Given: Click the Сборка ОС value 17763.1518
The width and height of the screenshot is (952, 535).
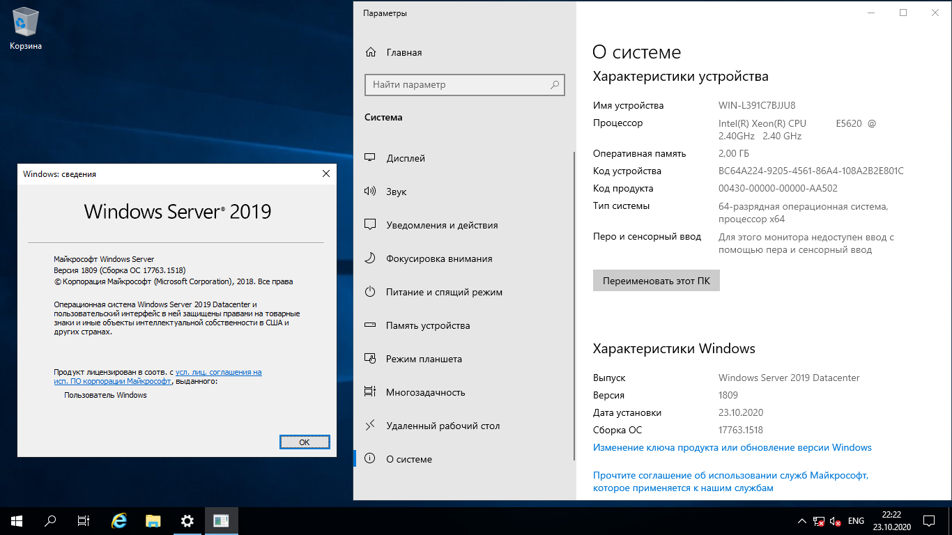Looking at the screenshot, I should point(741,430).
